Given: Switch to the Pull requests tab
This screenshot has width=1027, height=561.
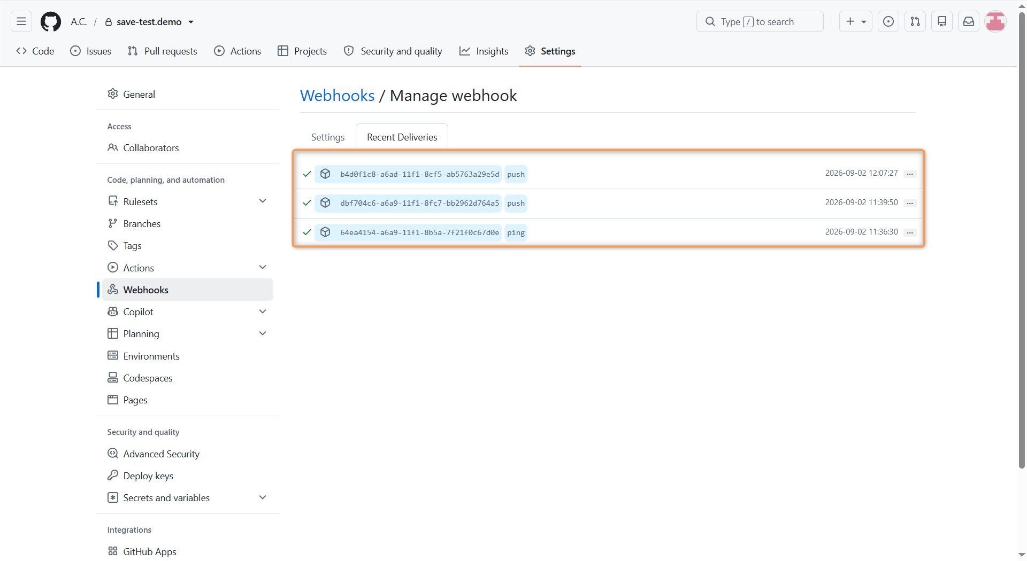Looking at the screenshot, I should click(163, 51).
